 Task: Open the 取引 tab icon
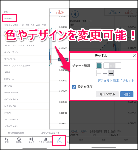(x=6, y=140)
